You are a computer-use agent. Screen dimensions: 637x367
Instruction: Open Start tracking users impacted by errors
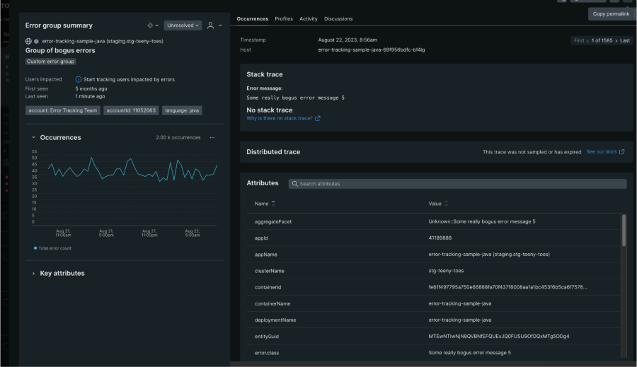pyautogui.click(x=130, y=80)
